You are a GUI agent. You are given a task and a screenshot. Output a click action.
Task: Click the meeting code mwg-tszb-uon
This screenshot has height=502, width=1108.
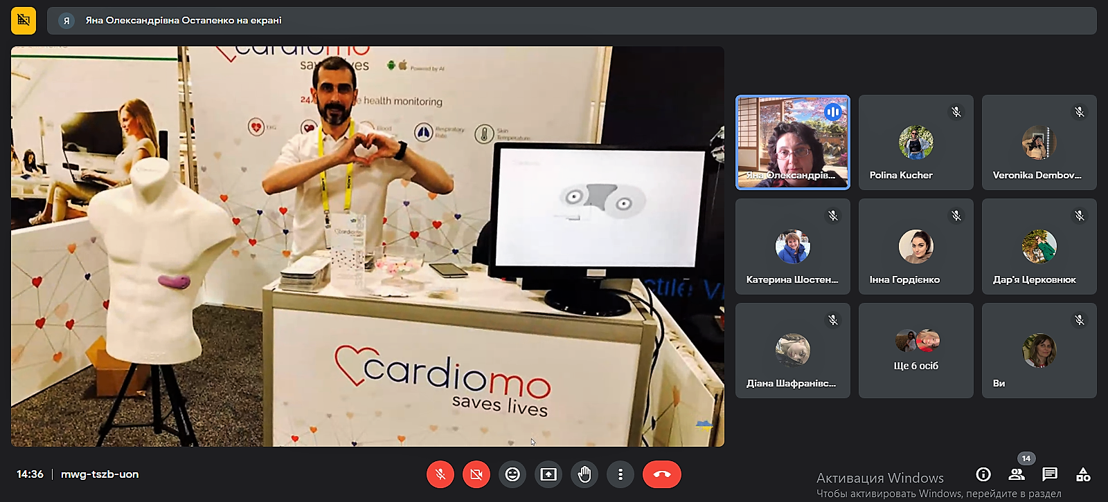point(100,474)
